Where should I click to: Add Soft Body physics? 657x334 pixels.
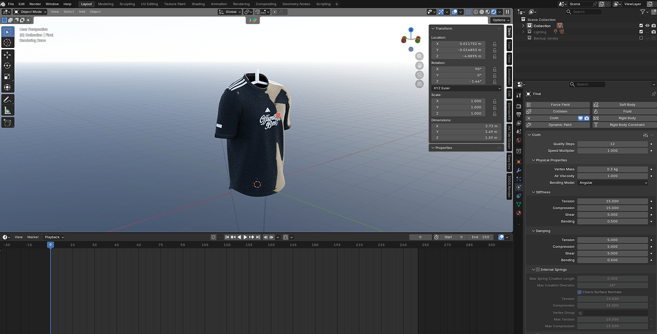click(624, 104)
